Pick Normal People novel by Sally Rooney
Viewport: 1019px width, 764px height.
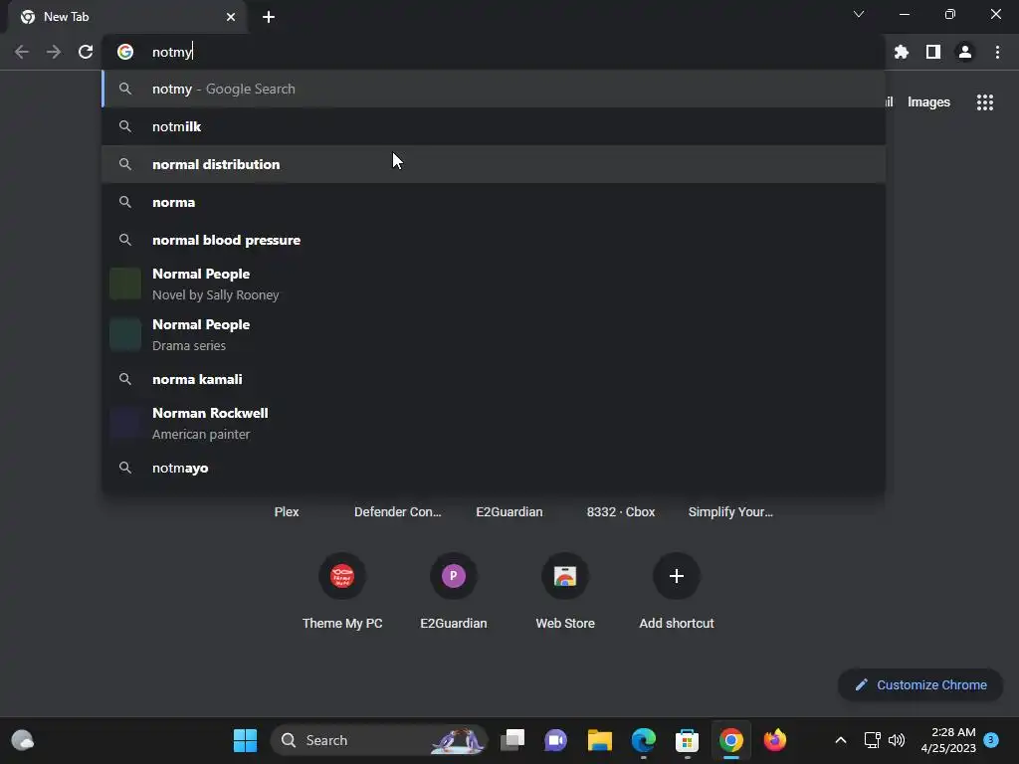click(x=494, y=284)
